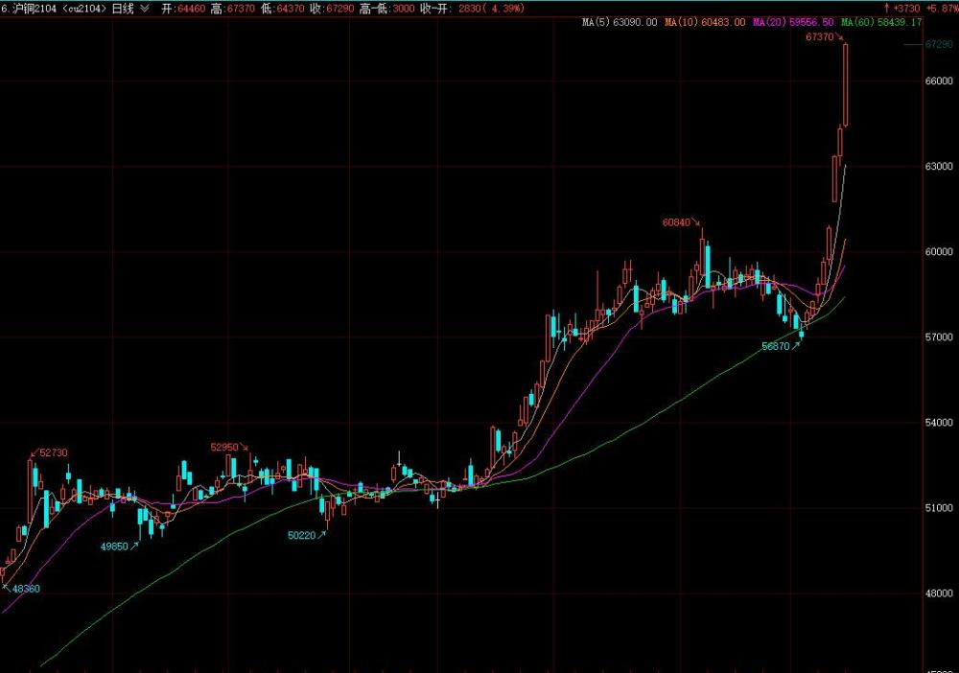This screenshot has width=959, height=673.
Task: Select the 52730 high annotation
Action: click(53, 453)
